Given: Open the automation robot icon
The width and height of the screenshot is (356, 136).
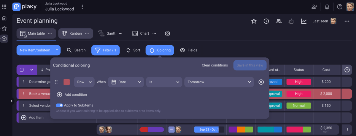Looking at the screenshot, I should point(291,21).
